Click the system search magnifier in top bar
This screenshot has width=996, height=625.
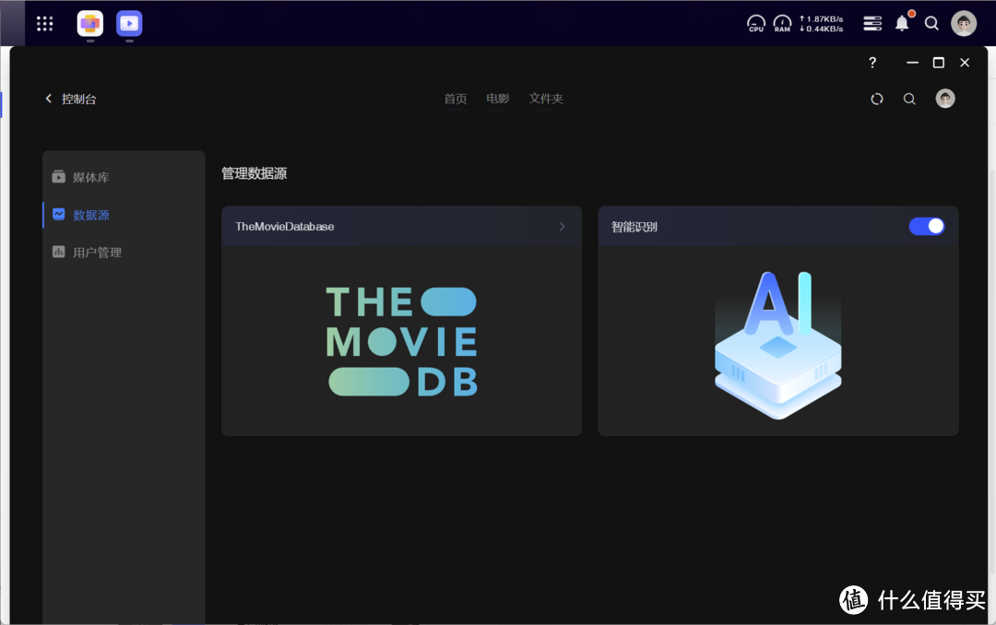tap(931, 24)
